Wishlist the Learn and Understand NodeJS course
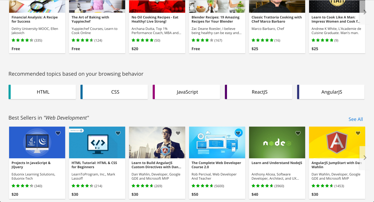This screenshot has height=202, width=374. click(x=298, y=133)
